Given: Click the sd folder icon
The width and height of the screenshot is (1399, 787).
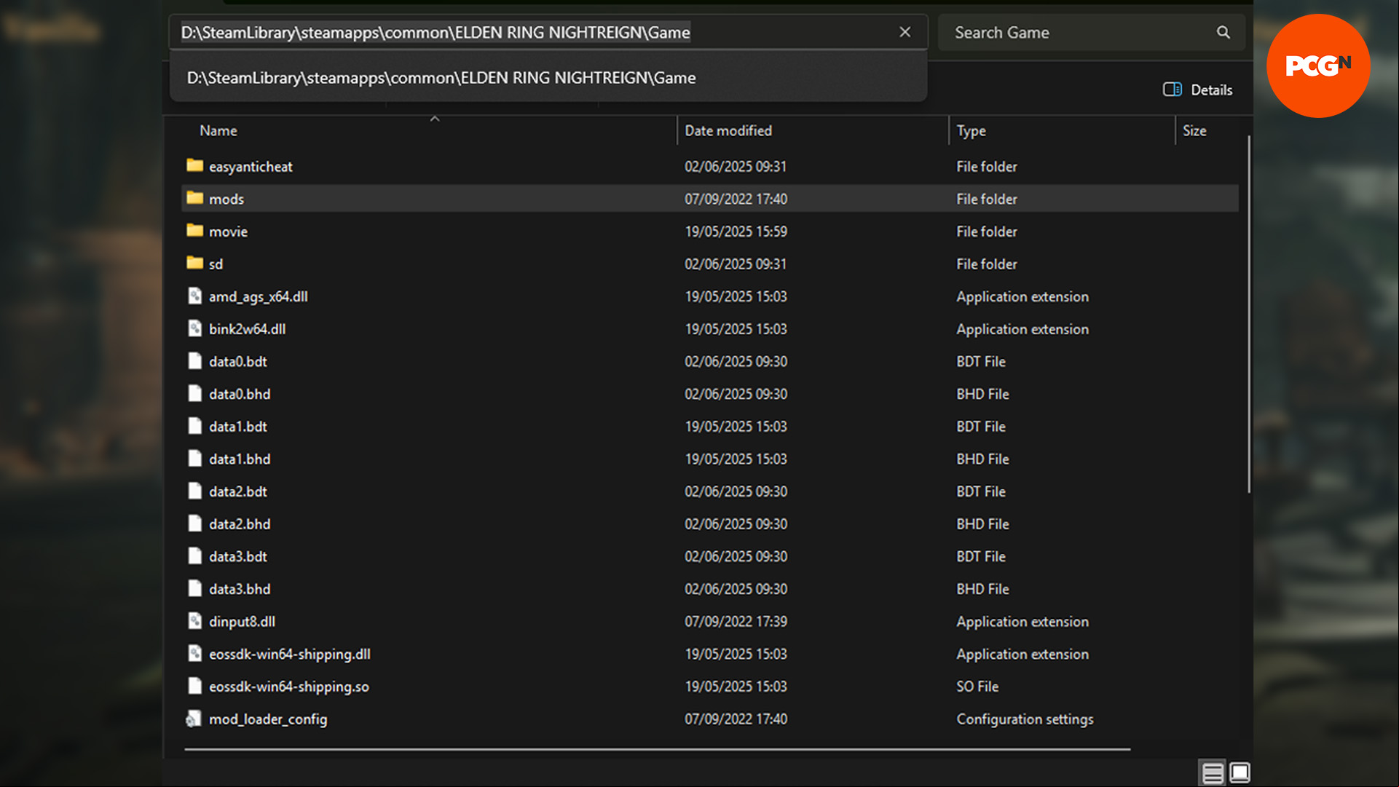Looking at the screenshot, I should pyautogui.click(x=194, y=263).
